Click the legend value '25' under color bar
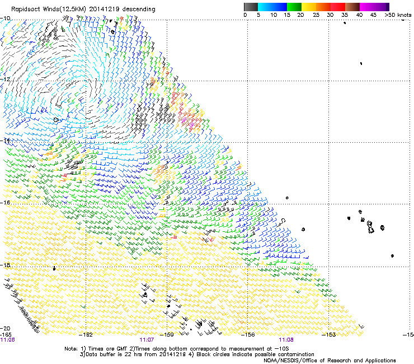 point(316,15)
